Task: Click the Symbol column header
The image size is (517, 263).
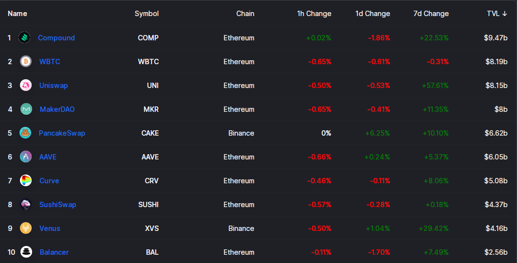Action: click(147, 14)
